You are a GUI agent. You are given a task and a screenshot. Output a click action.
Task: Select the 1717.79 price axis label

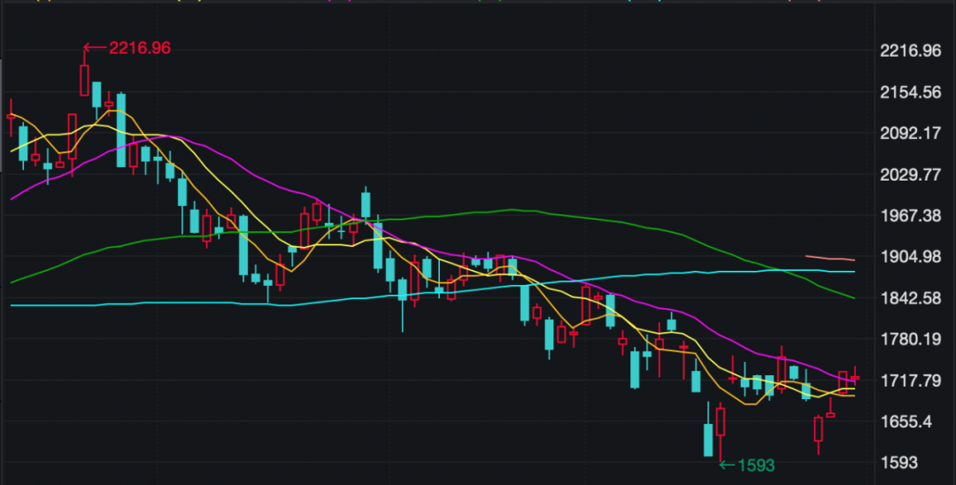click(x=910, y=381)
